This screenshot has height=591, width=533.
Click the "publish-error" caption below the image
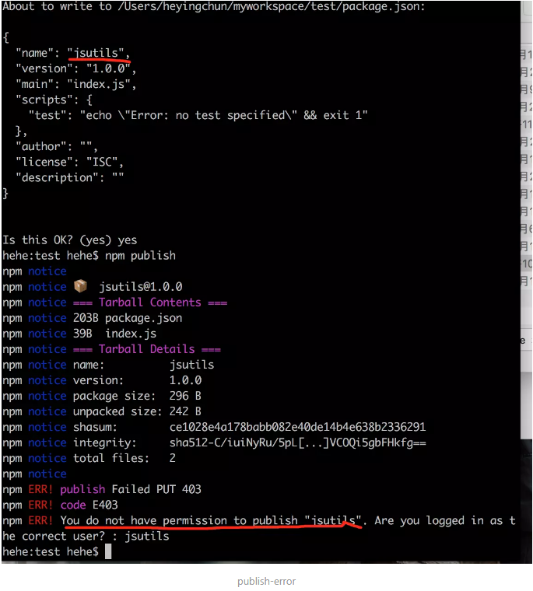267,581
